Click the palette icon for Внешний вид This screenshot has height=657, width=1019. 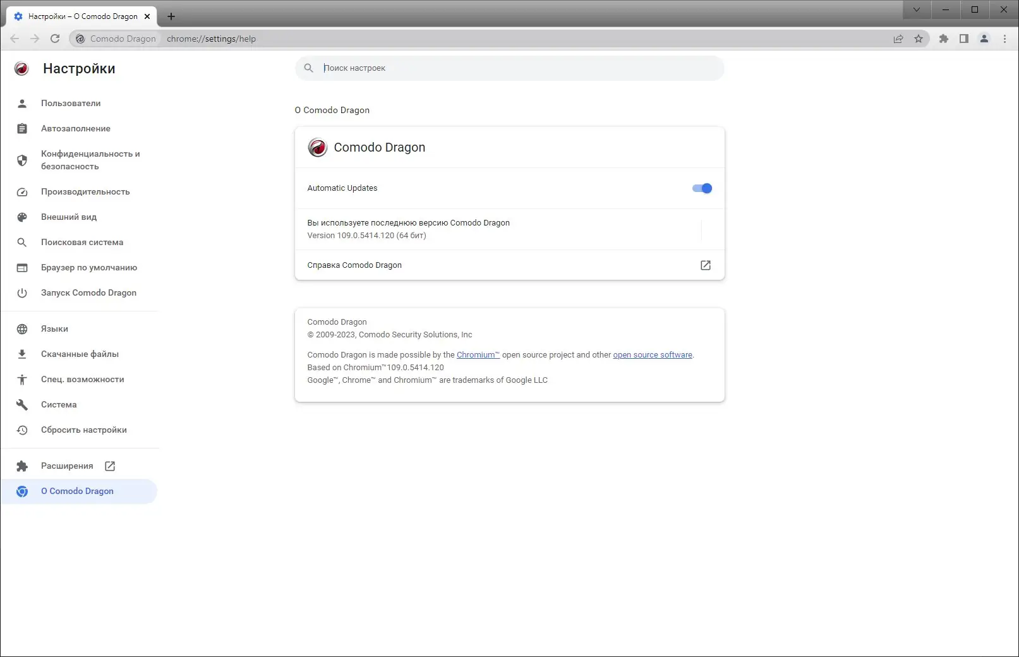point(22,217)
